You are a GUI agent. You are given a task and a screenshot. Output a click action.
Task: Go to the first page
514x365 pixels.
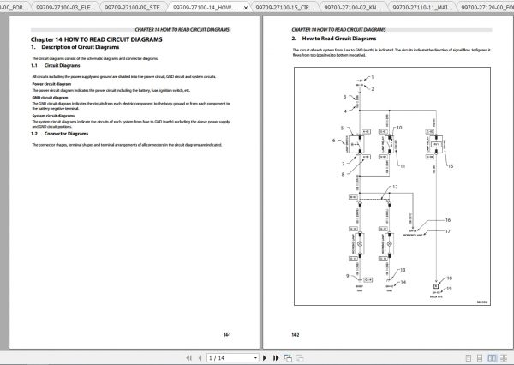pos(188,358)
